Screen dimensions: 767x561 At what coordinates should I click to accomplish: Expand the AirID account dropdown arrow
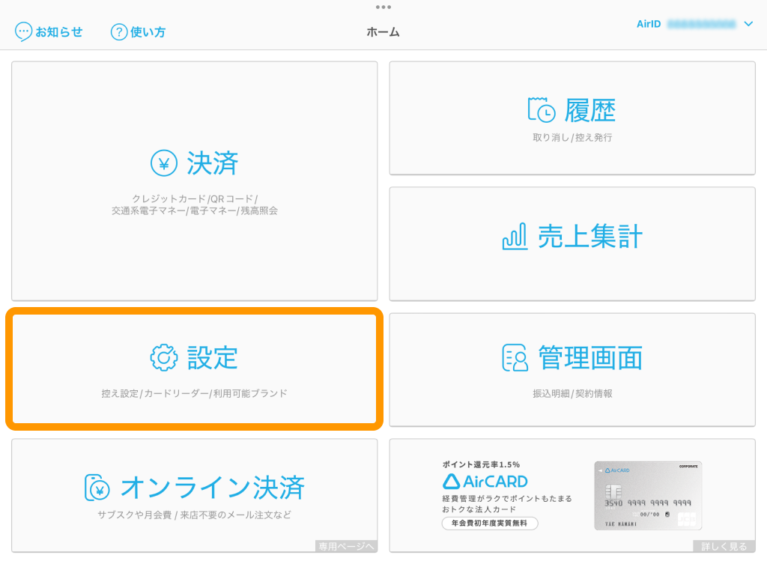tap(748, 24)
